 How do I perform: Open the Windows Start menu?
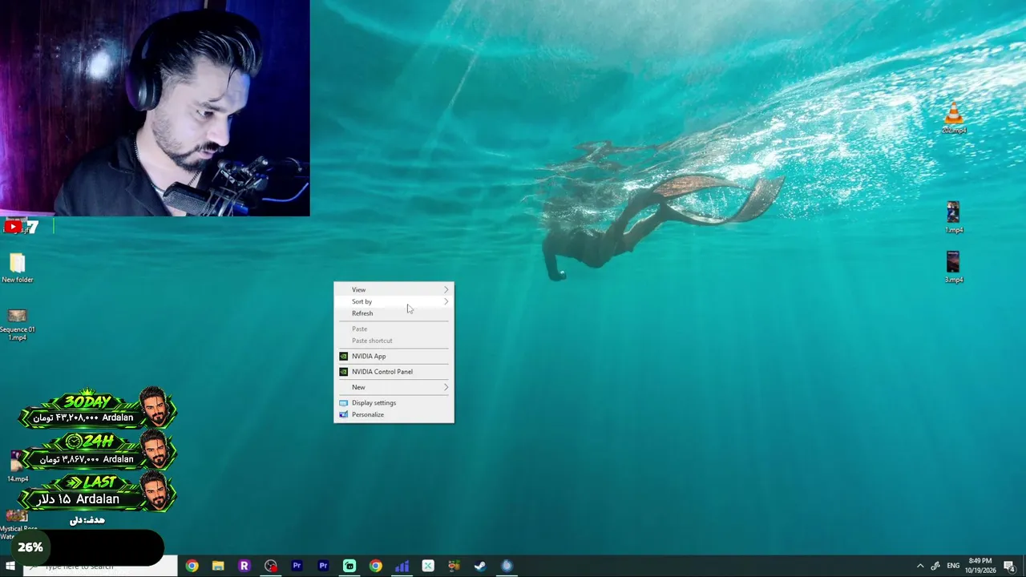10,567
